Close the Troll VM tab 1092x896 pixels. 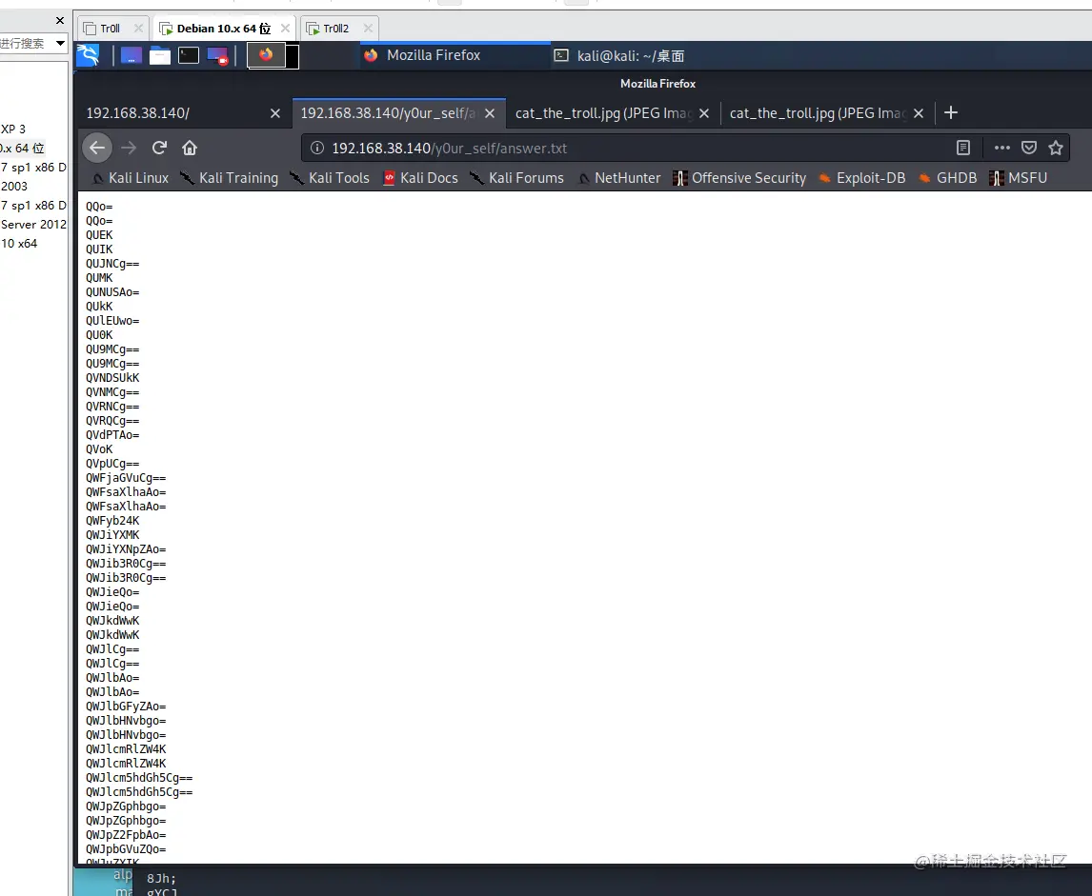click(x=138, y=29)
